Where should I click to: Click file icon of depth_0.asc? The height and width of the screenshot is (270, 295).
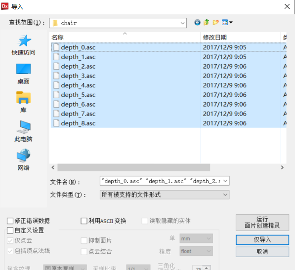[56, 47]
